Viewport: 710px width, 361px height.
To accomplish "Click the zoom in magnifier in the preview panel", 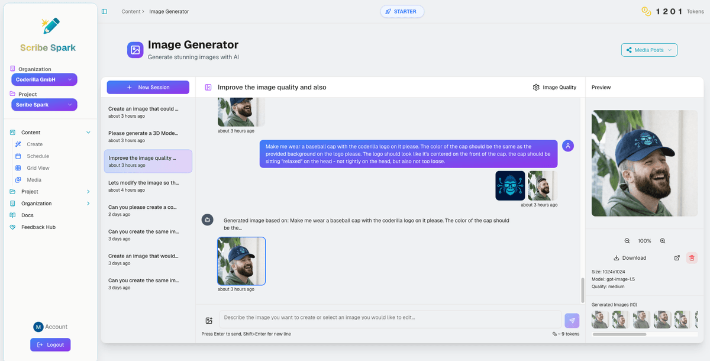I will click(x=662, y=240).
